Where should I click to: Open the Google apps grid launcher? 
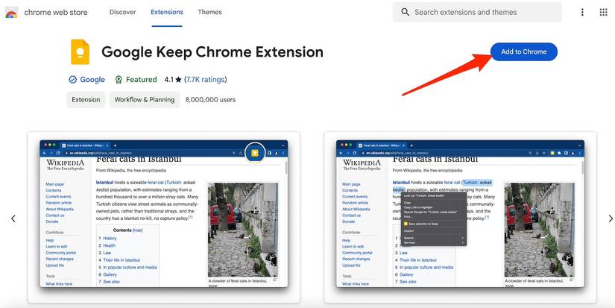click(603, 12)
